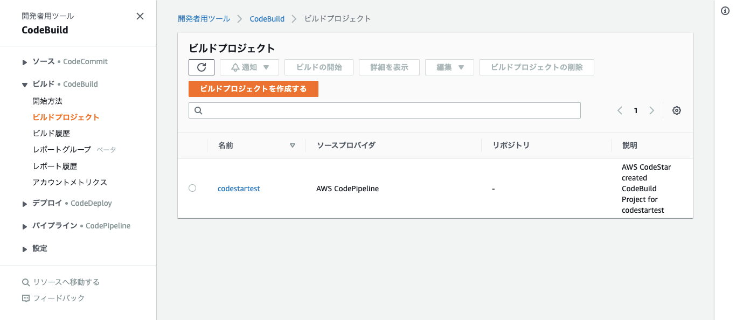Screen dimensions: 736x320
Task: Click the build project search field
Action: click(385, 110)
